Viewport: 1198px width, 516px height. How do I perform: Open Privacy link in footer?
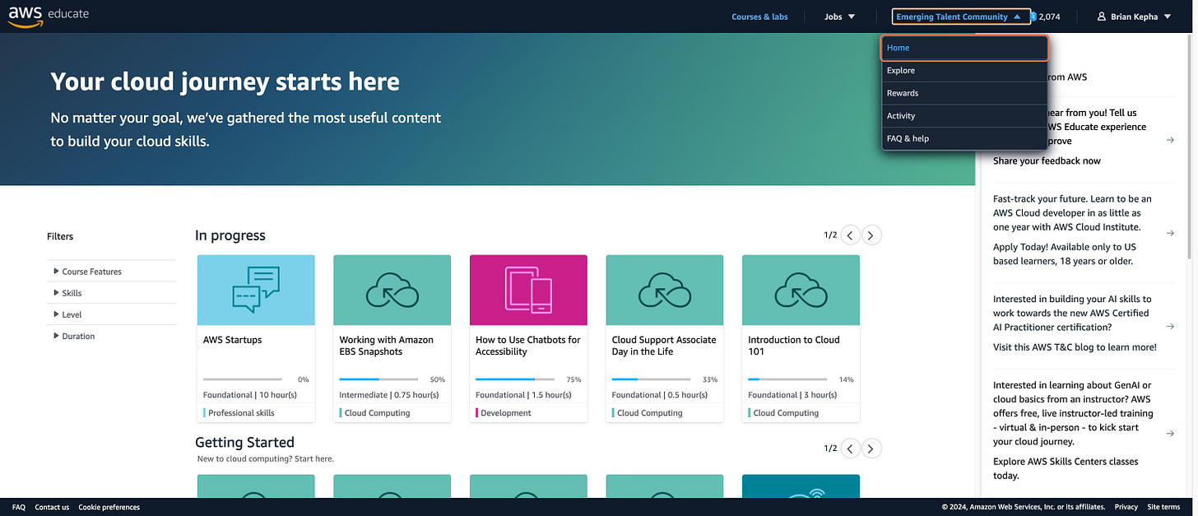tap(1126, 507)
